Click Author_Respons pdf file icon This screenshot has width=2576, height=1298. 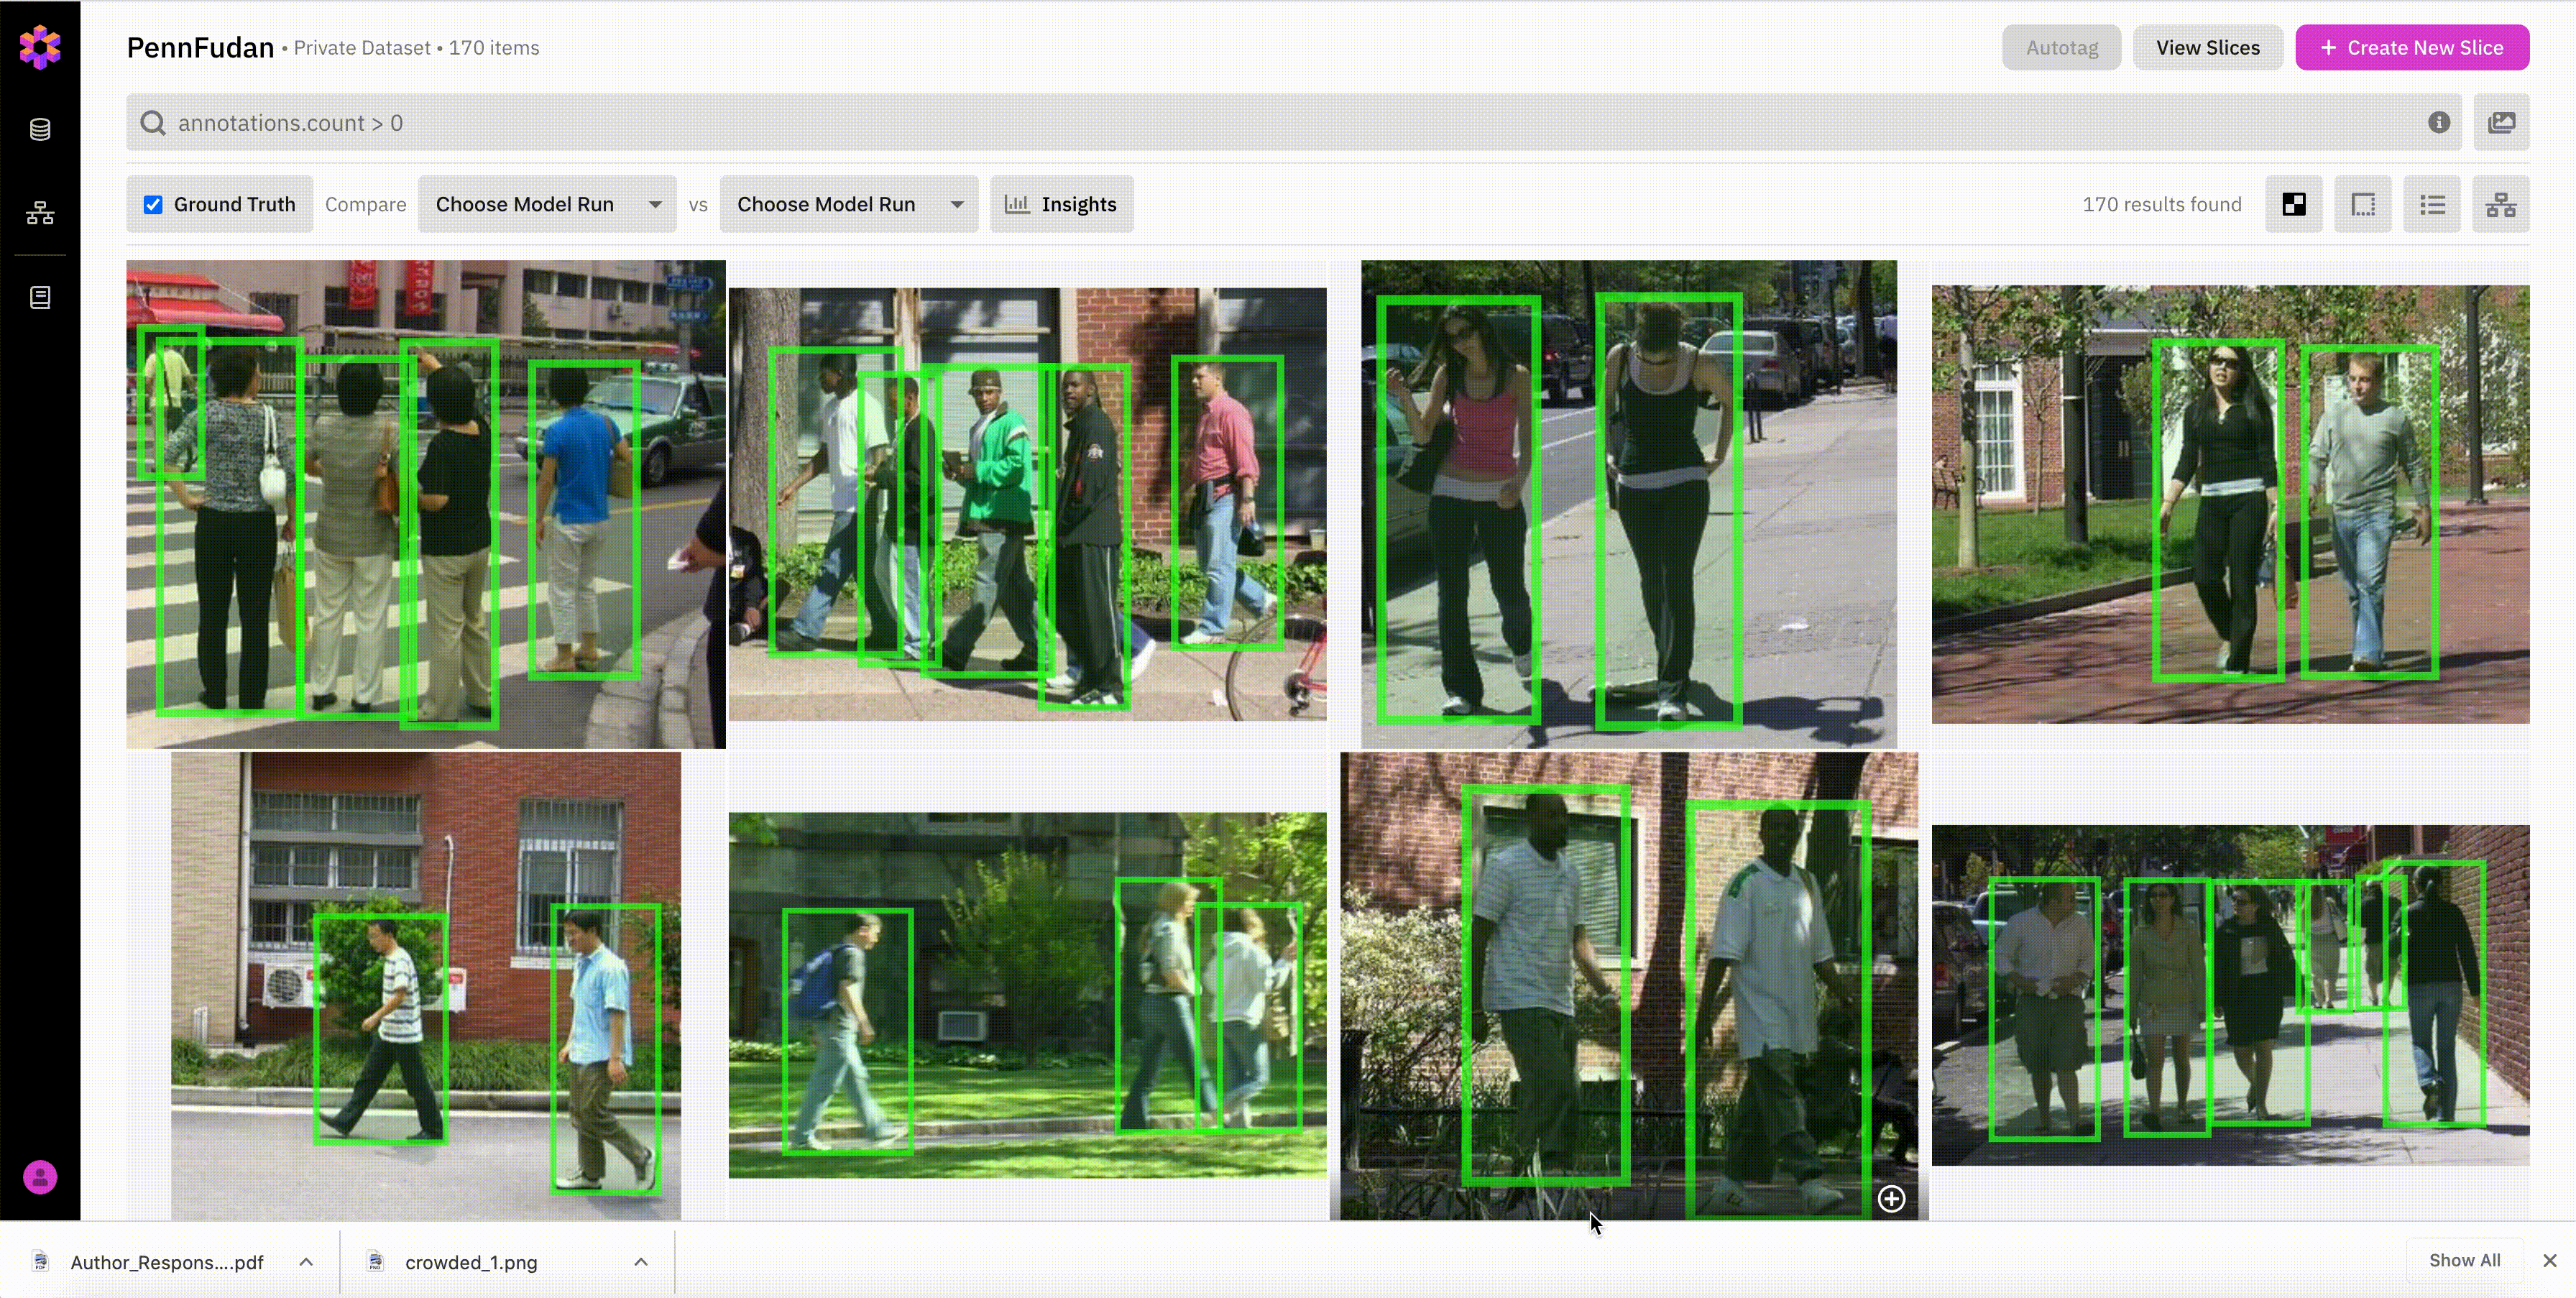pyautogui.click(x=40, y=1261)
